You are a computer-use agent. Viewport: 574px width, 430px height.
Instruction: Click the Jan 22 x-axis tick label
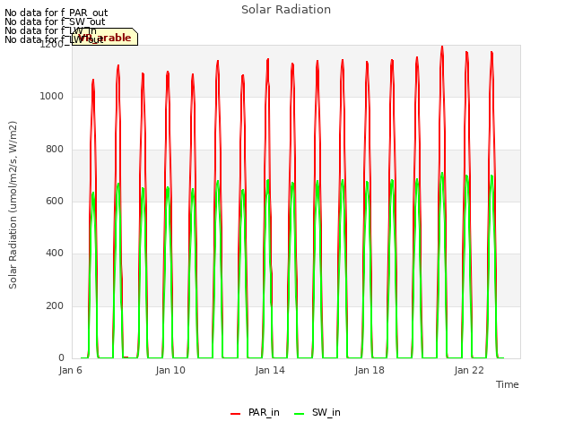[469, 370]
